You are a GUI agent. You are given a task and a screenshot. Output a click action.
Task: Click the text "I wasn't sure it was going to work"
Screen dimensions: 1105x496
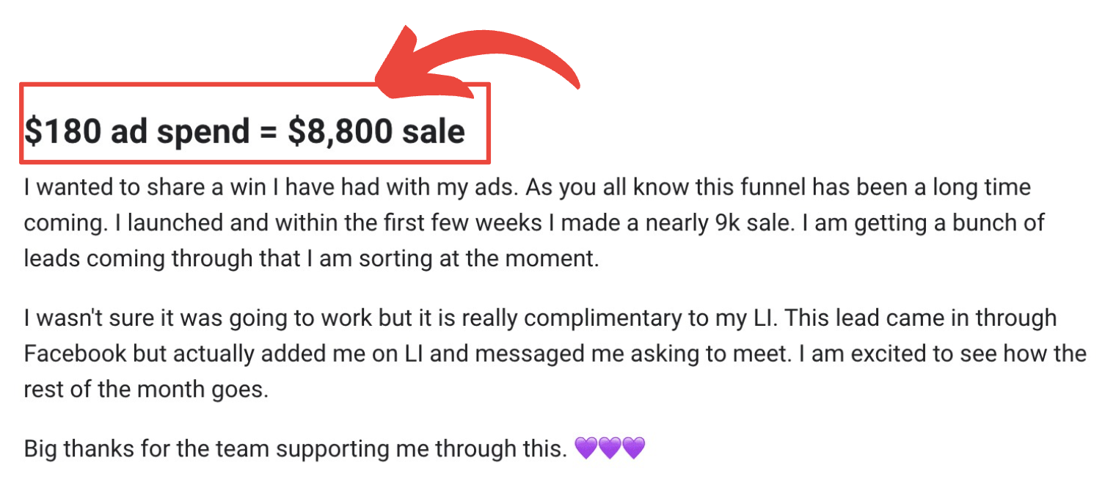[x=197, y=318]
